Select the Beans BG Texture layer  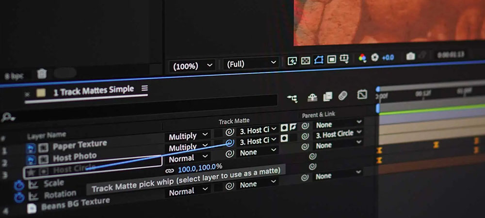(76, 204)
